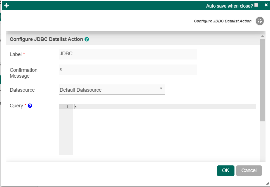Dismiss the dialog with the Cancel button
Viewport: 270px width, 187px height.
pyautogui.click(x=249, y=170)
